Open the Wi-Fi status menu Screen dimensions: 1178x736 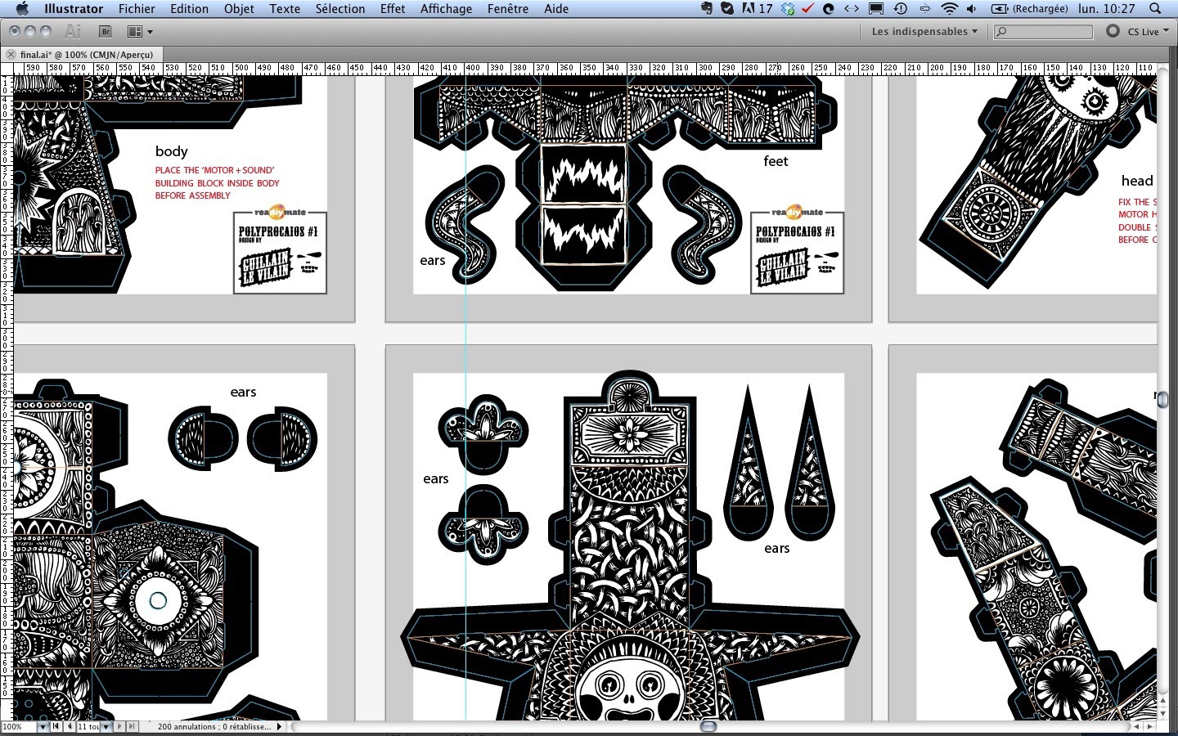click(x=949, y=8)
